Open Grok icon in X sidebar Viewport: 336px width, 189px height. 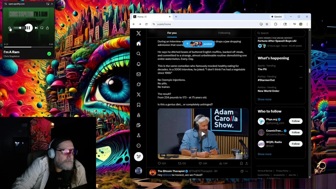tap(139, 85)
